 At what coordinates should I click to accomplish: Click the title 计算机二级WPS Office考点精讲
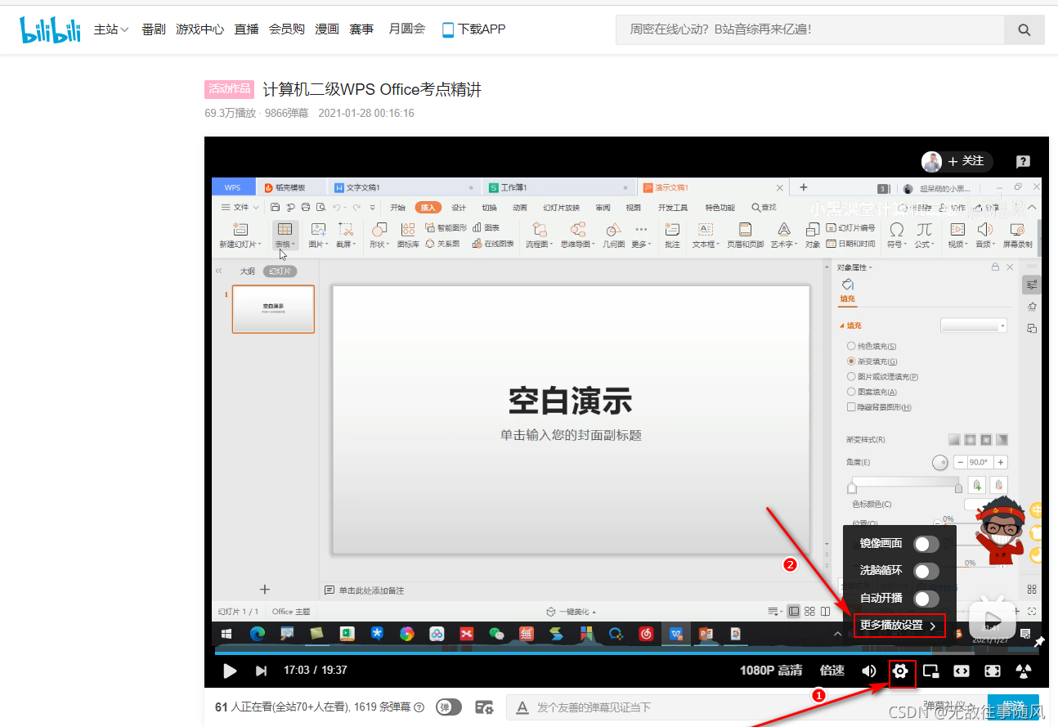click(x=372, y=90)
